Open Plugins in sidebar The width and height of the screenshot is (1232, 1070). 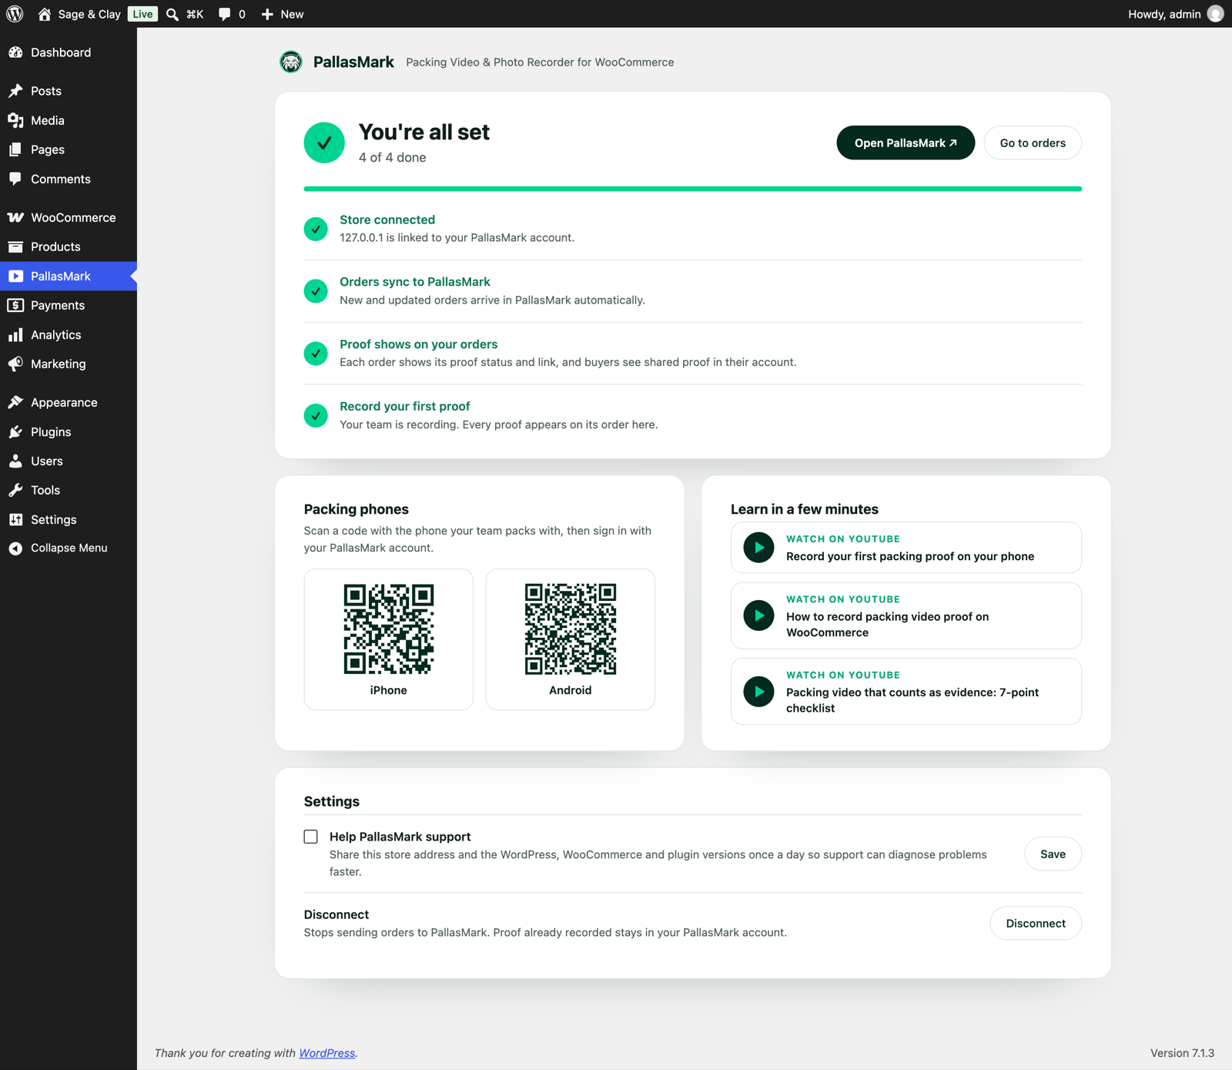69,431
